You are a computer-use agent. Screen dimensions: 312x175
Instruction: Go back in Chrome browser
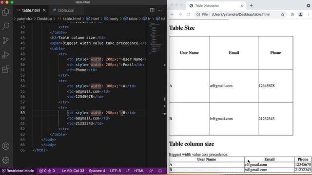point(172,14)
